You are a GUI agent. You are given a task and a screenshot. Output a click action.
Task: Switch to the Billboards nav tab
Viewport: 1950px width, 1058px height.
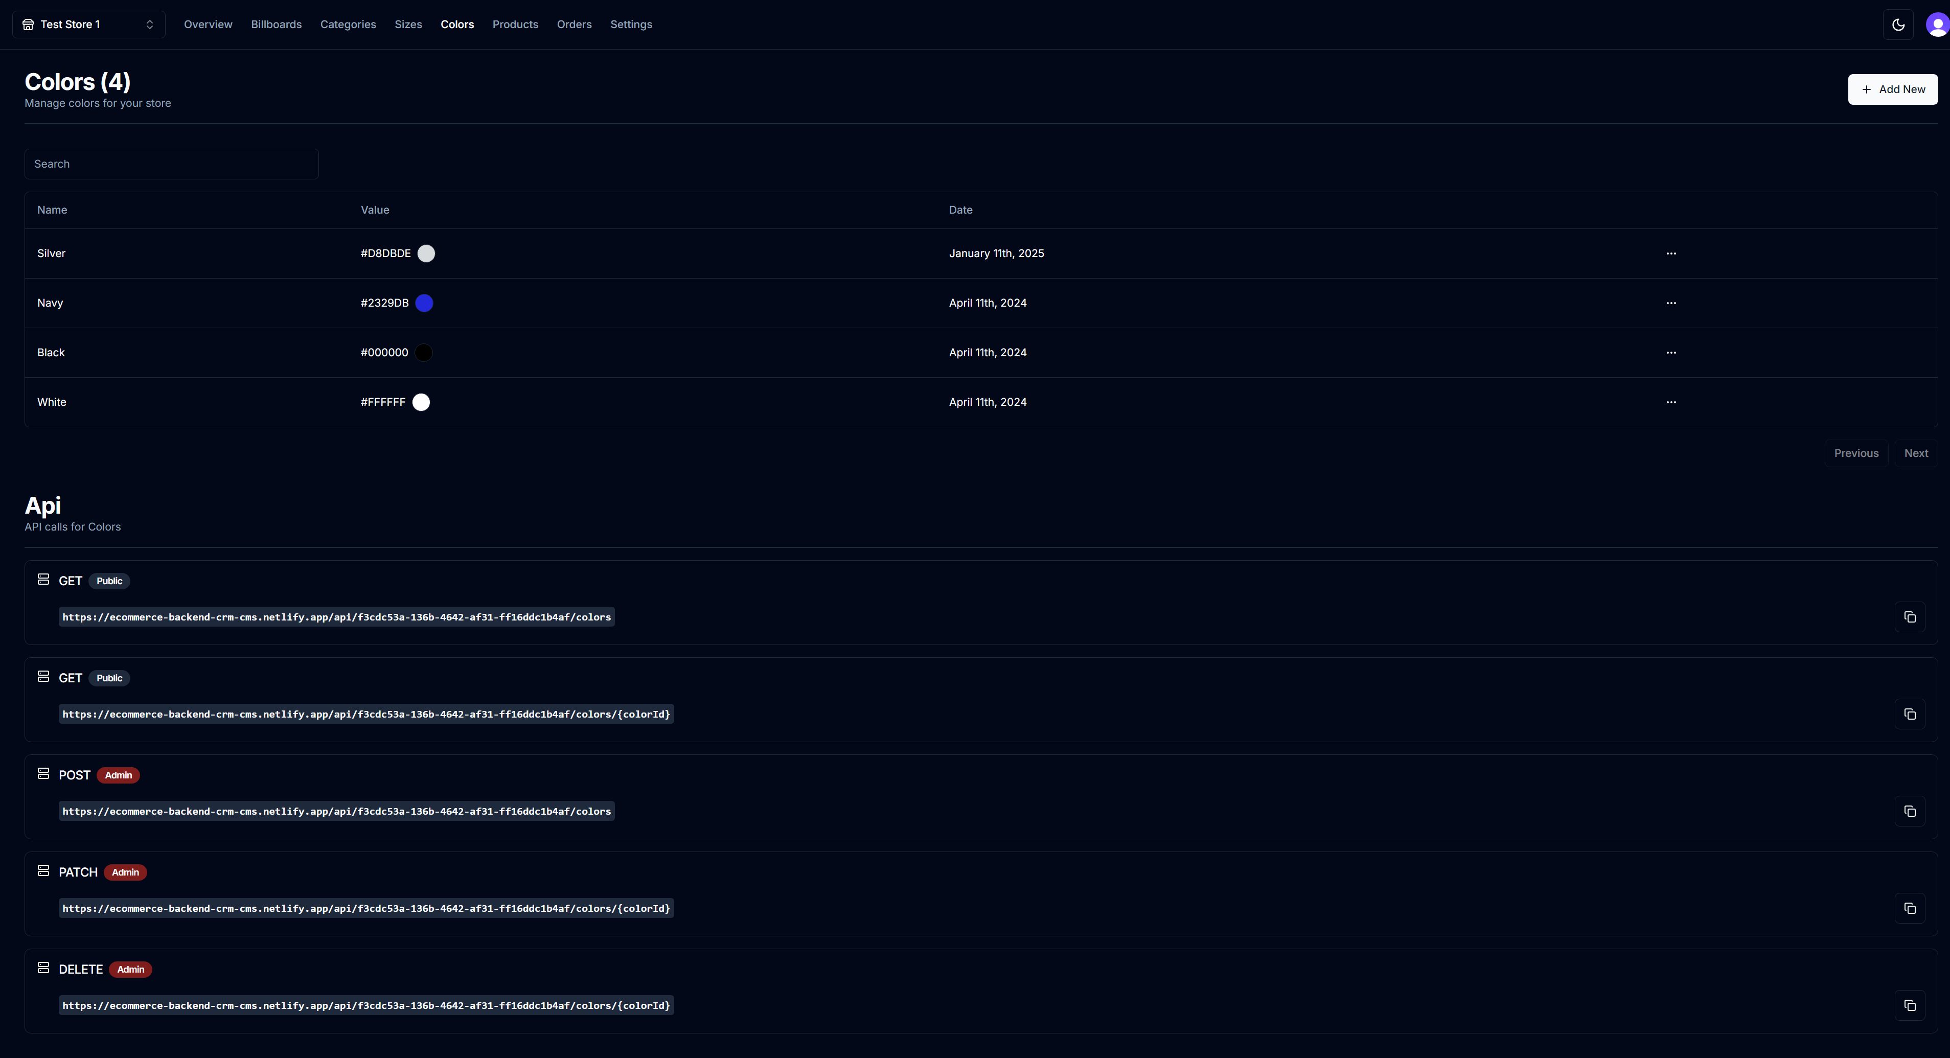277,24
